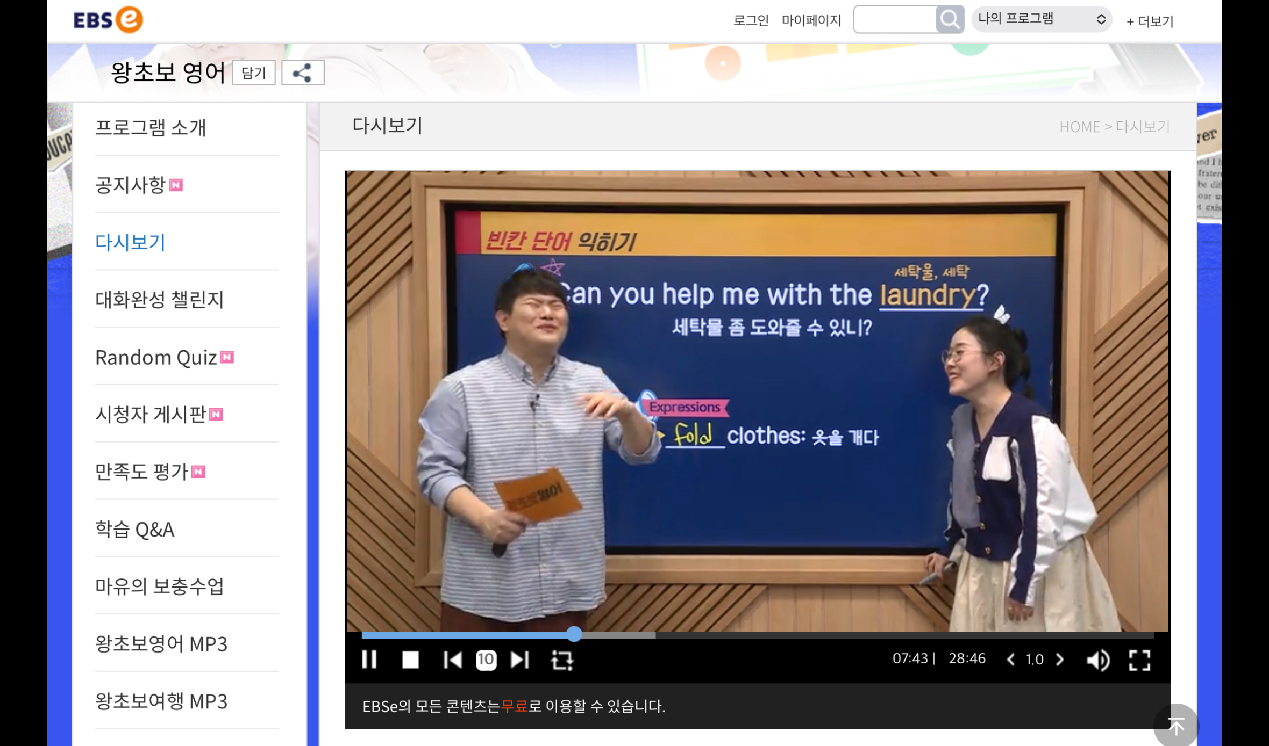
Task: Open 마유의 보충수업 menu item
Action: (159, 586)
